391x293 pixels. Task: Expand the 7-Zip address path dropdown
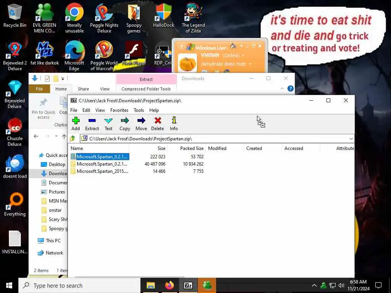pyautogui.click(x=351, y=138)
